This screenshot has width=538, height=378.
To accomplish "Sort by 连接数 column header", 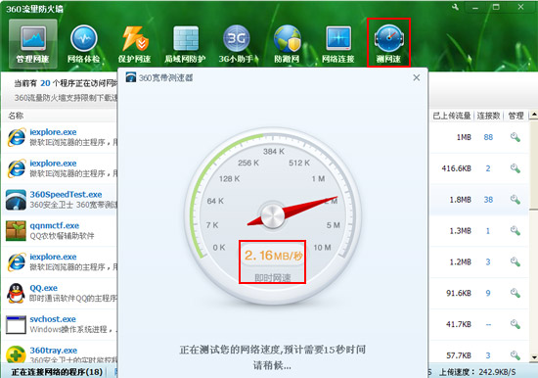I will (x=488, y=116).
